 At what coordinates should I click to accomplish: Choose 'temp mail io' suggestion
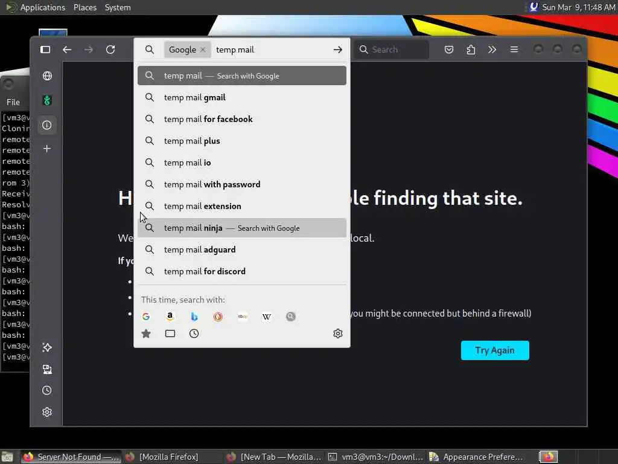(x=242, y=163)
